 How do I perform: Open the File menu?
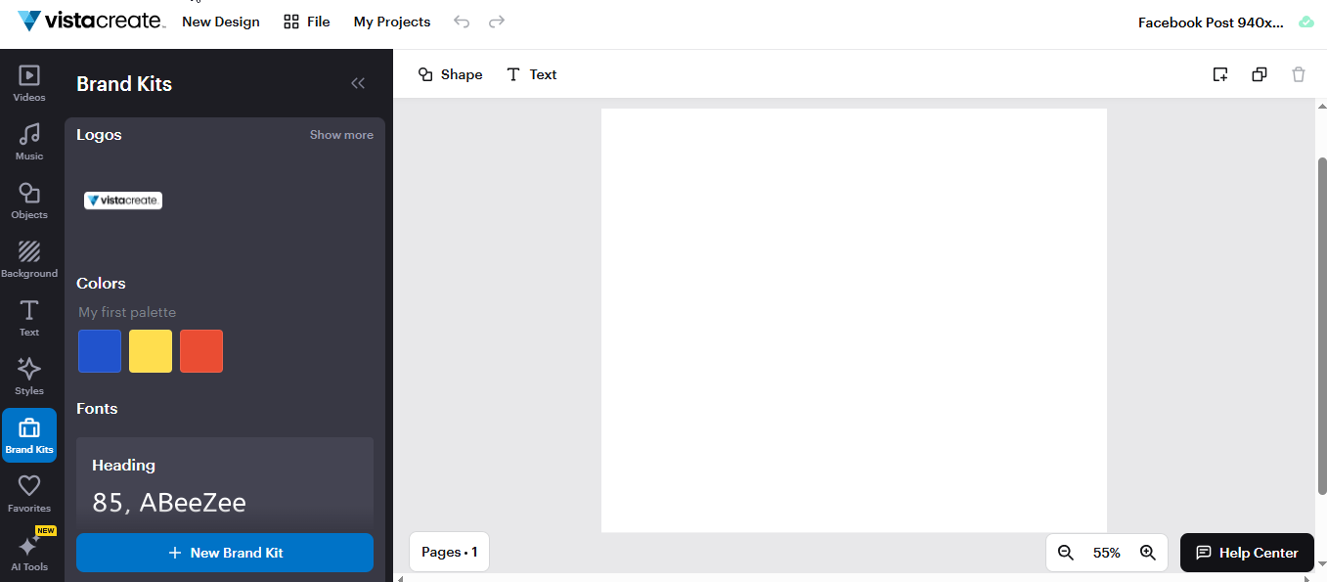click(x=307, y=22)
